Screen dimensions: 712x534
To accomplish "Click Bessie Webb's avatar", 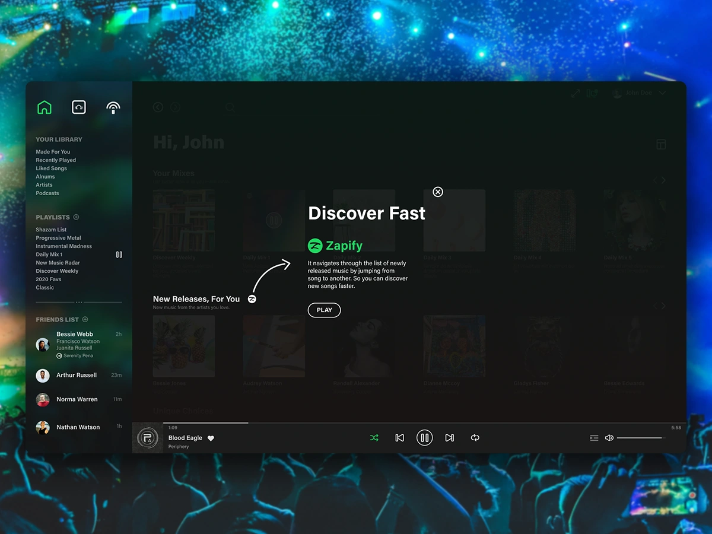I will point(43,345).
